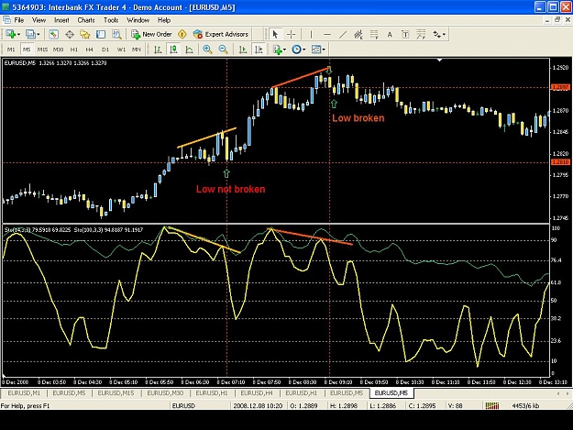Select the W1 timeframe
Screen dimensions: 573x430
pyautogui.click(x=121, y=50)
